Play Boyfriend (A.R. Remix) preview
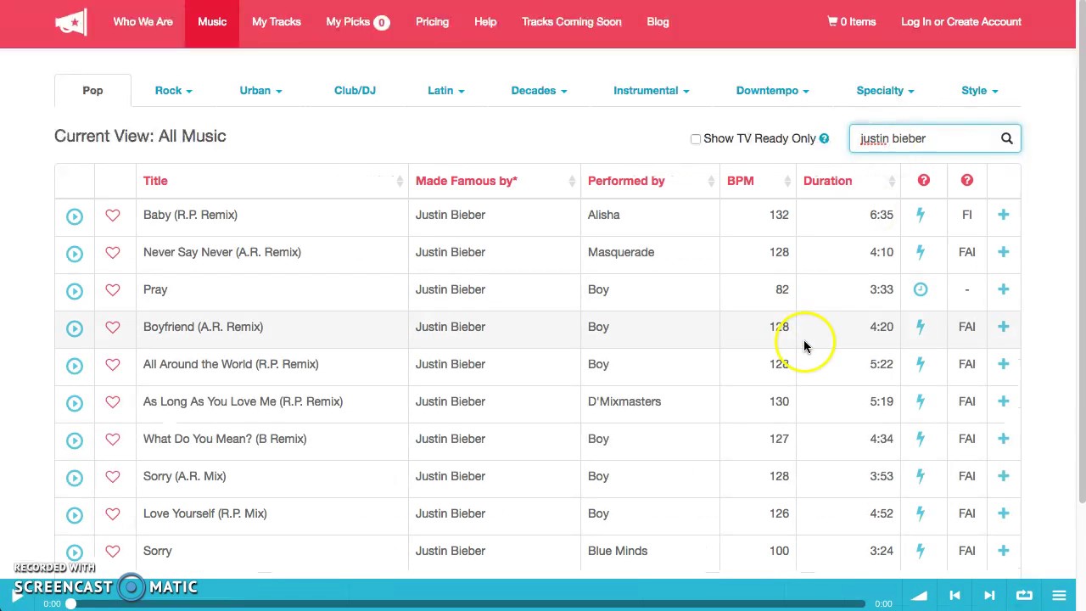Image resolution: width=1086 pixels, height=611 pixels. tap(75, 328)
